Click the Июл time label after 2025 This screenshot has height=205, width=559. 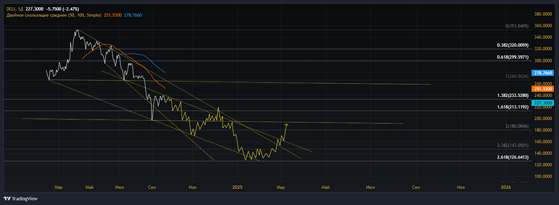tap(370, 187)
